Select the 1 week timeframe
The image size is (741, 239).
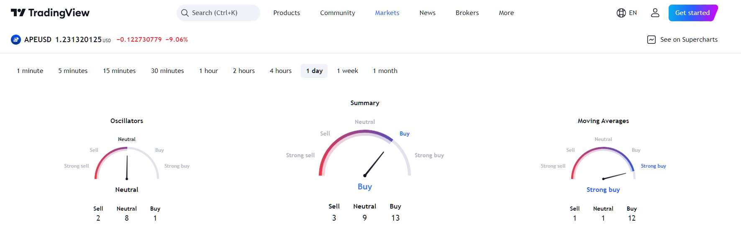(348, 71)
